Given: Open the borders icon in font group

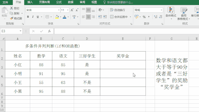Looking at the screenshot, I should 47,17.
